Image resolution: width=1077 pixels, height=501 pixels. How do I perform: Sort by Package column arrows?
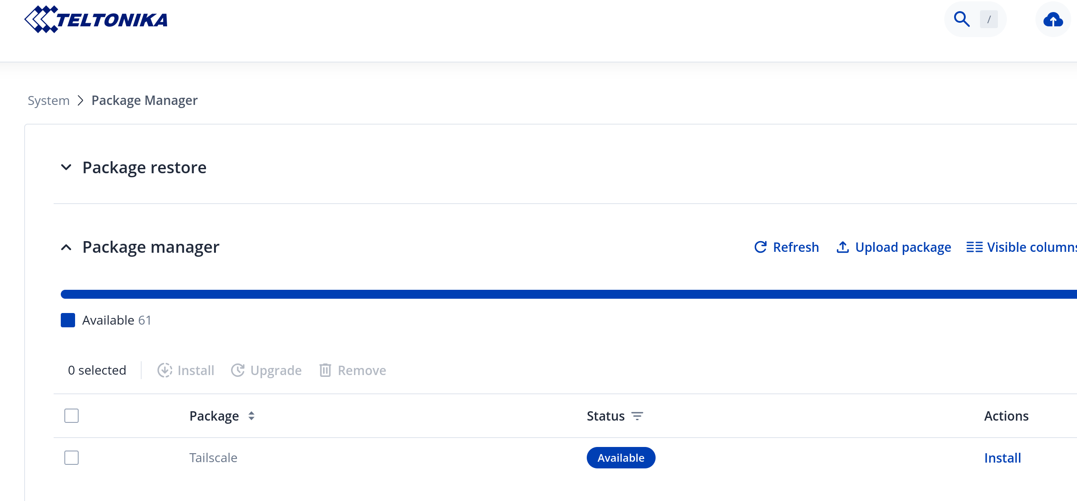(252, 416)
